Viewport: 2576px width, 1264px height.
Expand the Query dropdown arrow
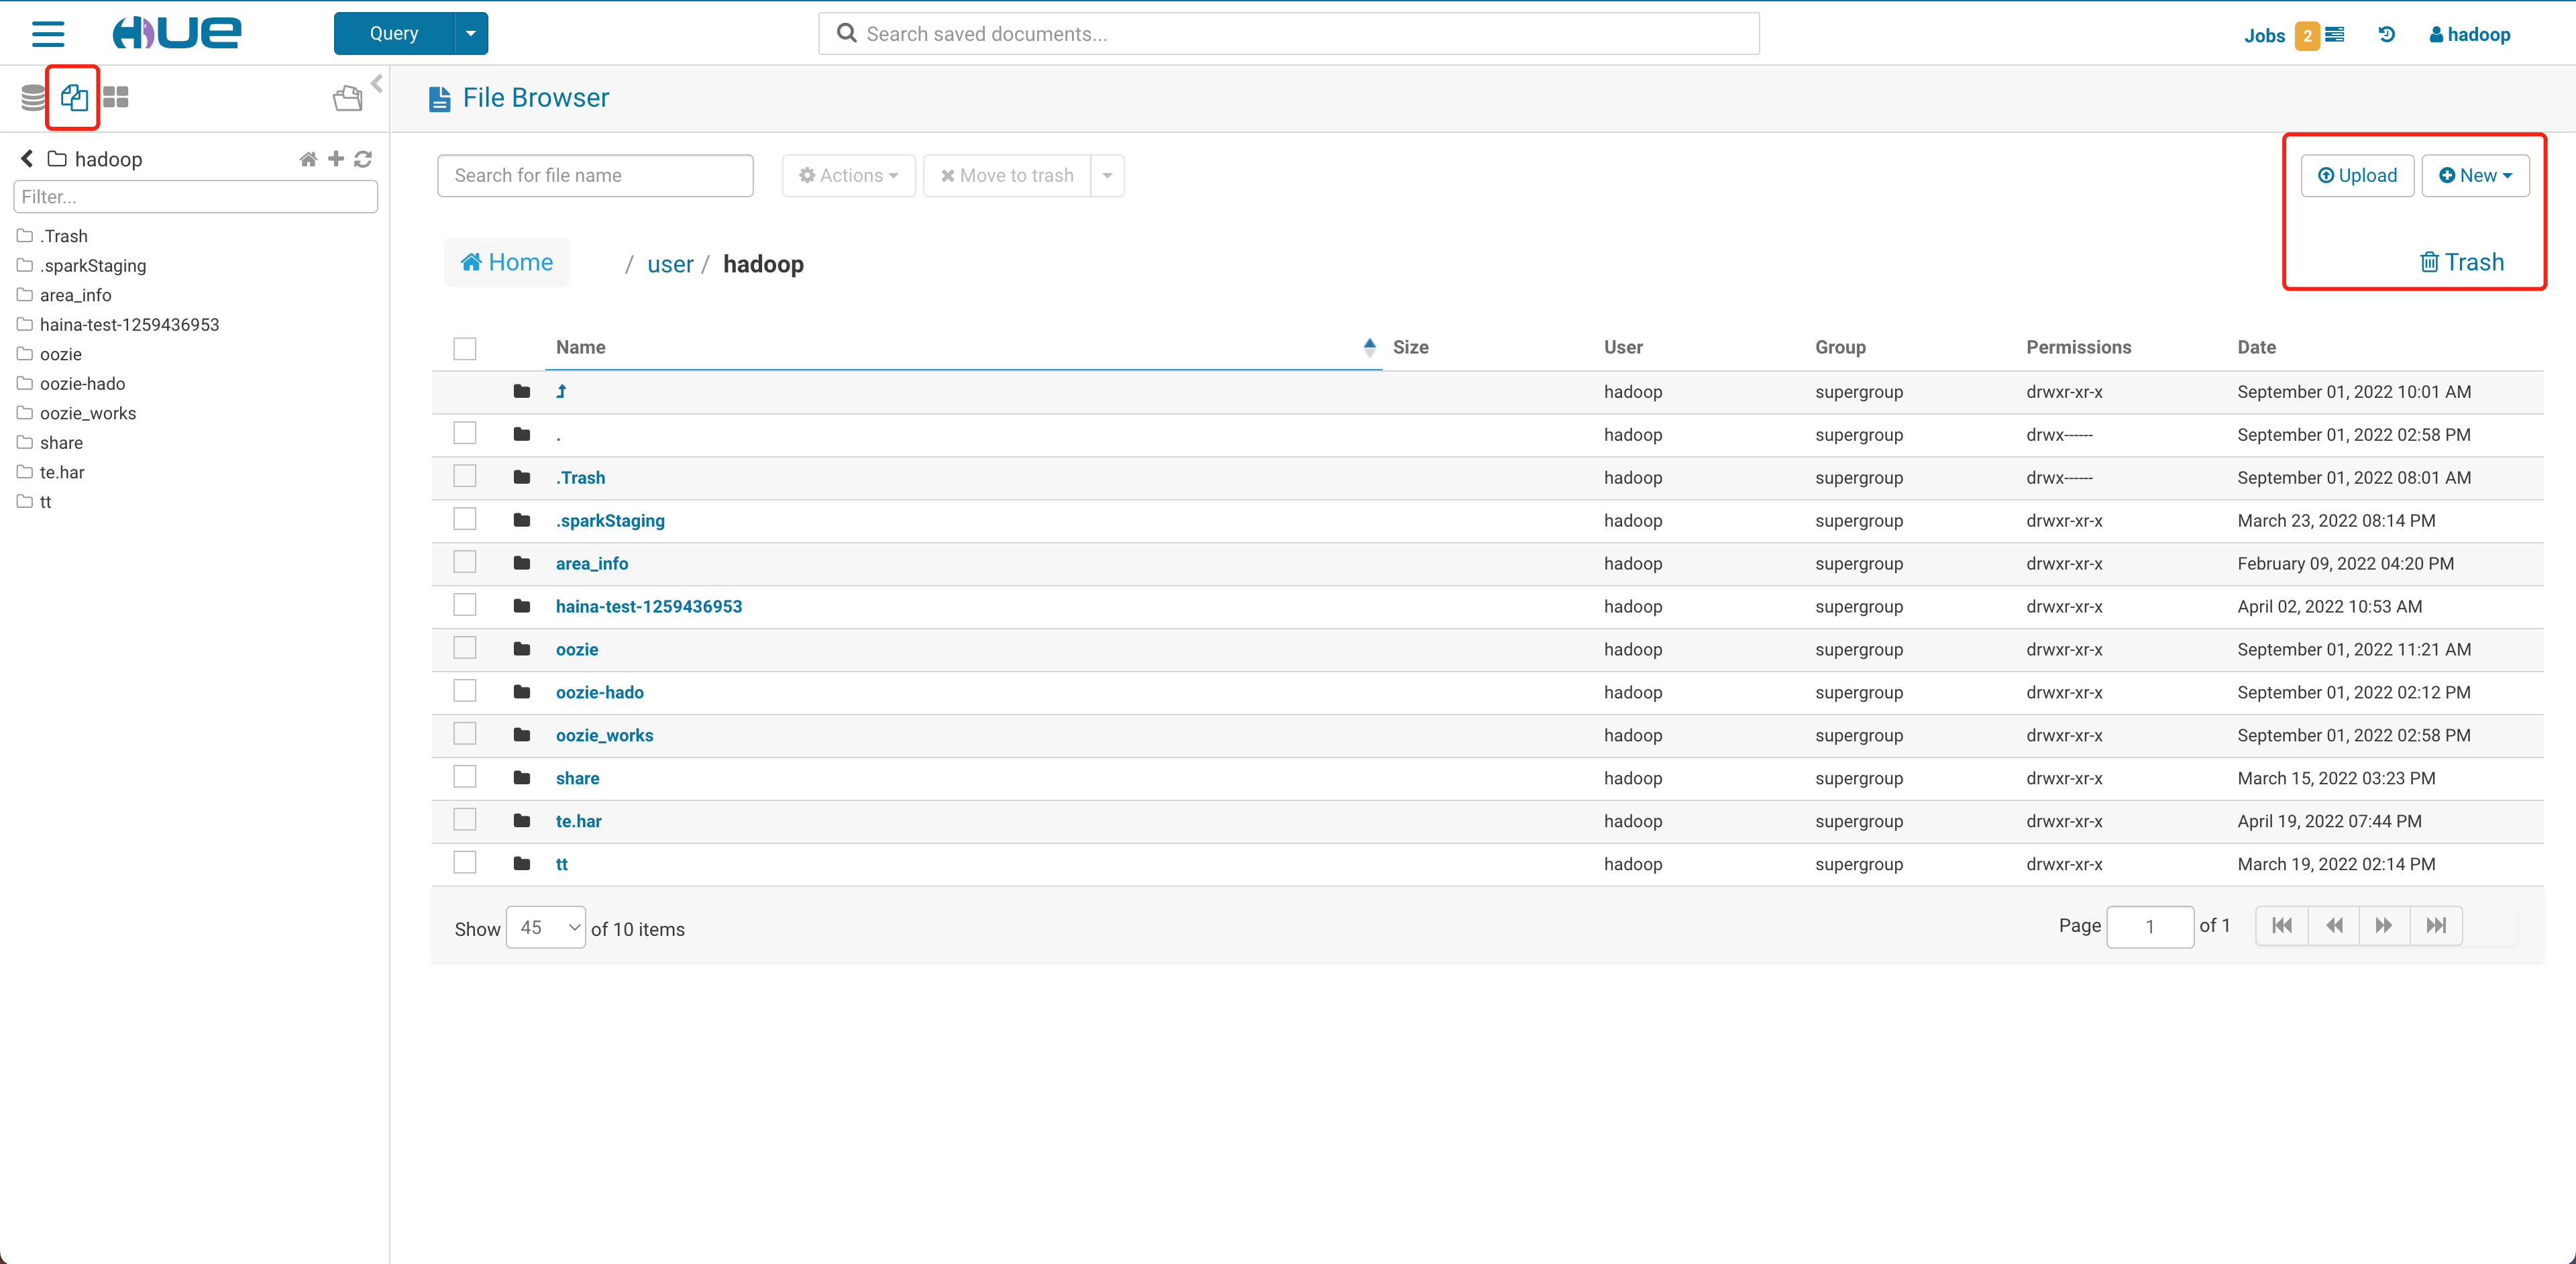[x=471, y=34]
